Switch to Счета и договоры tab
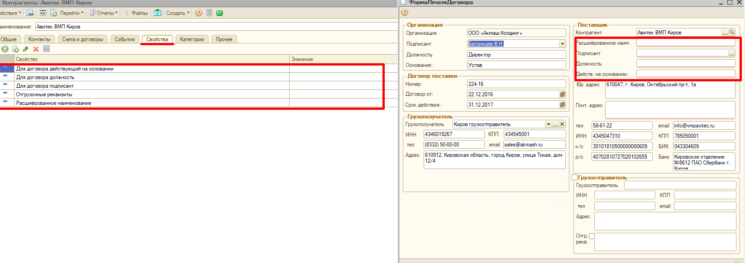 [x=82, y=39]
